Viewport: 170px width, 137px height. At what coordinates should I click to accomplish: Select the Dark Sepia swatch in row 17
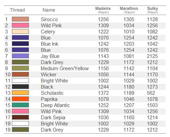[x=20, y=117]
